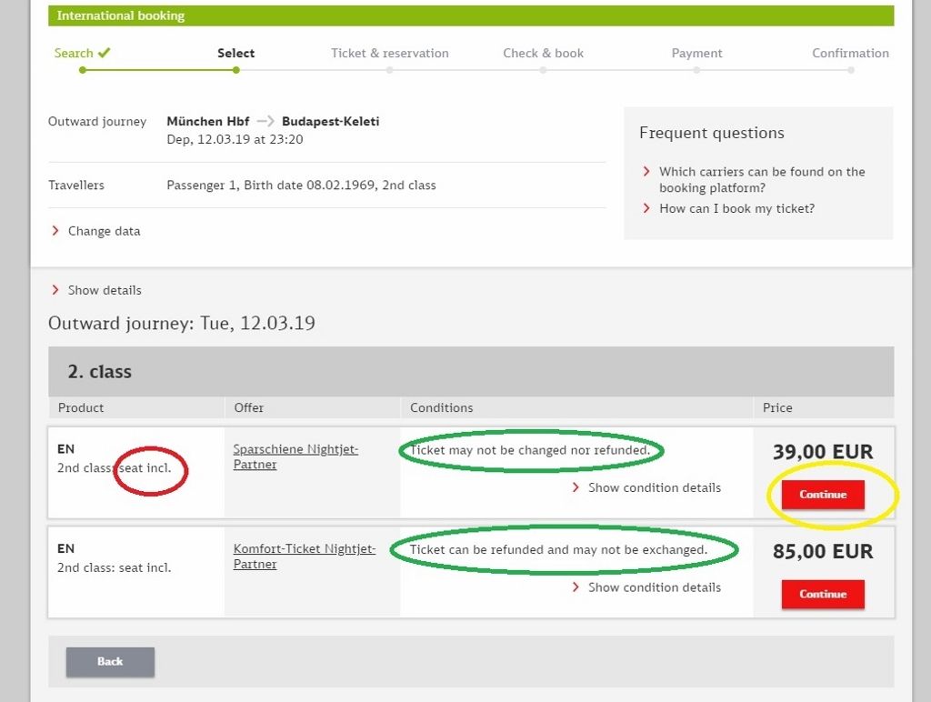Click the Payment step label
931x702 pixels.
(696, 53)
